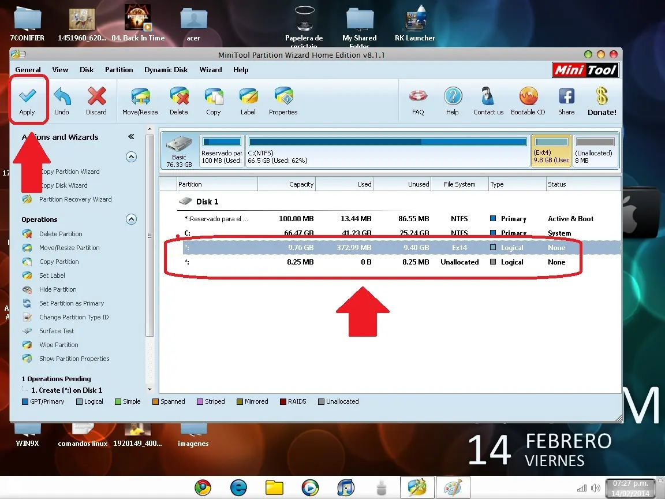
Task: Select the Ext4 9.8 GB partition block
Action: click(551, 151)
